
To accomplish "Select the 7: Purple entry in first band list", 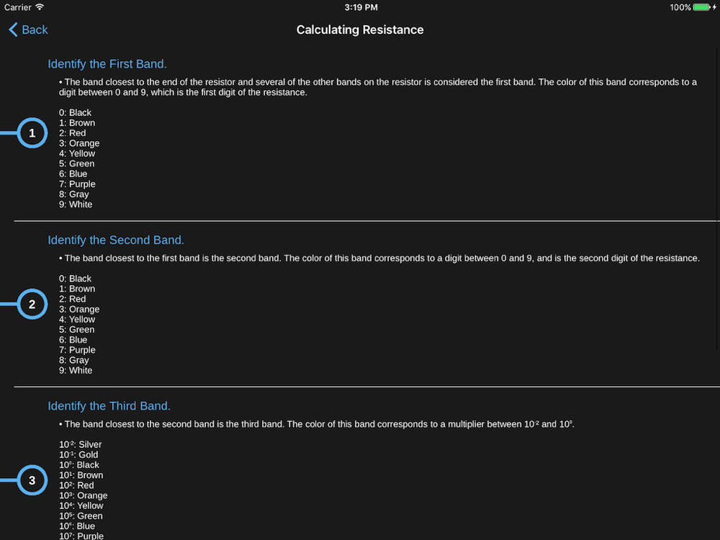I will coord(77,184).
